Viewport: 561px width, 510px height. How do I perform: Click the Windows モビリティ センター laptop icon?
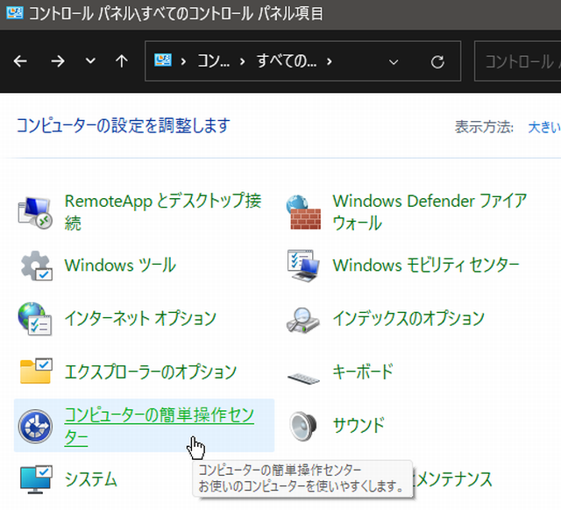[x=304, y=266]
